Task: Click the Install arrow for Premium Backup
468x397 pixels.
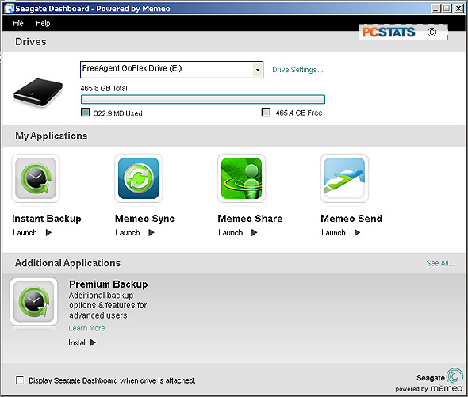Action: click(93, 342)
